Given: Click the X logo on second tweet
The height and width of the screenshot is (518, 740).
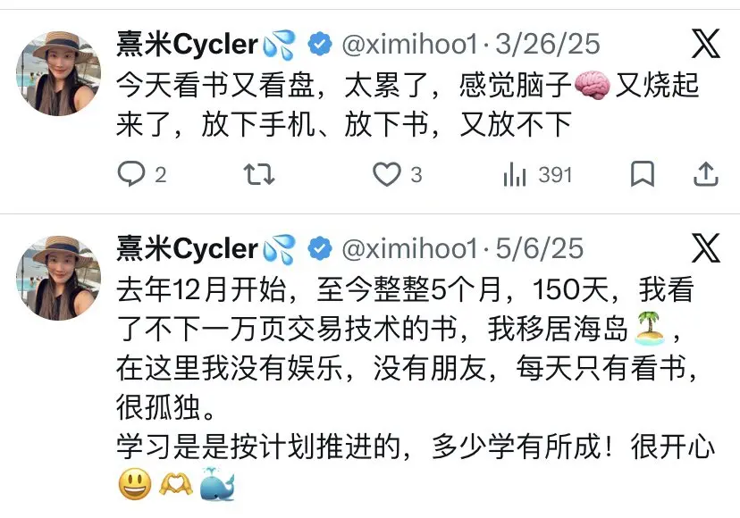Looking at the screenshot, I should click(705, 247).
